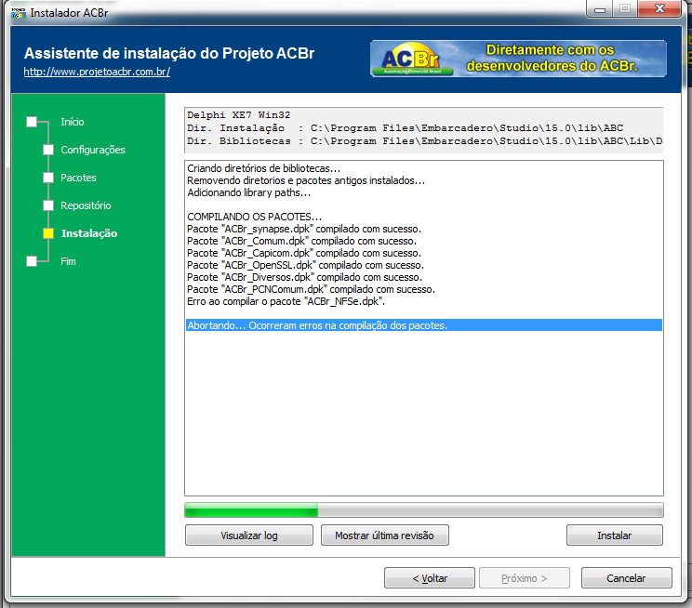Click the 'Dir. Instalação' path line
The width and height of the screenshot is (692, 608).
[406, 128]
